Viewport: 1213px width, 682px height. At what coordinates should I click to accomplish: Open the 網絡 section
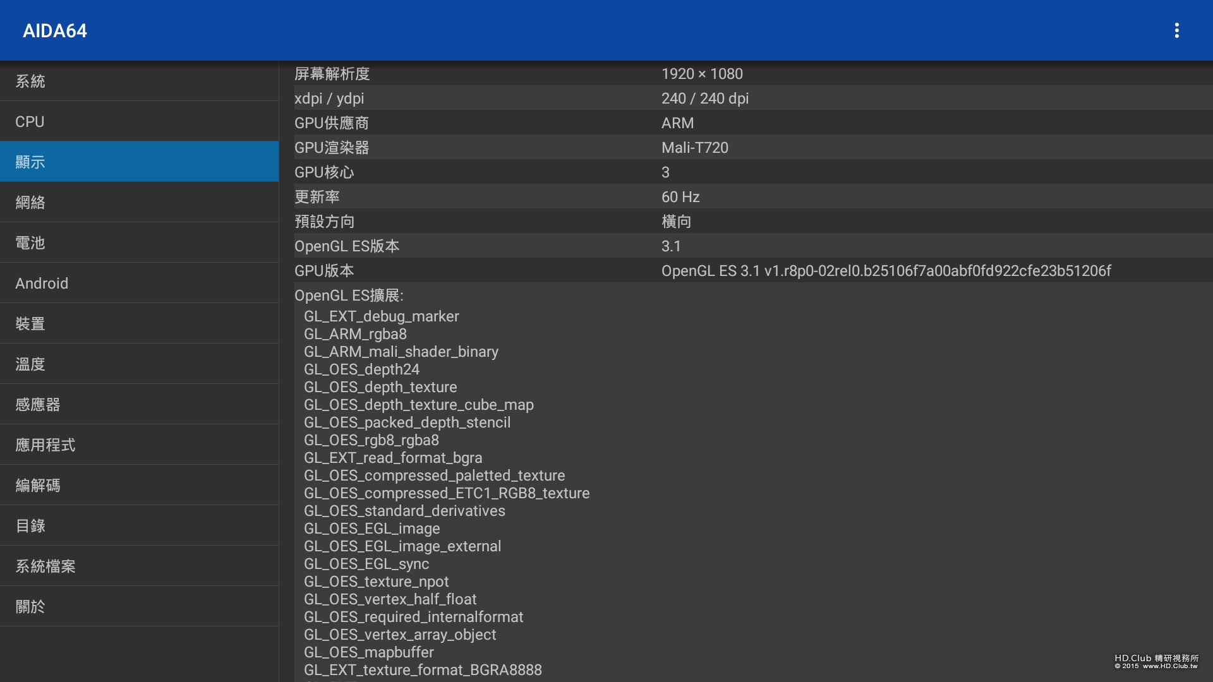coord(139,202)
